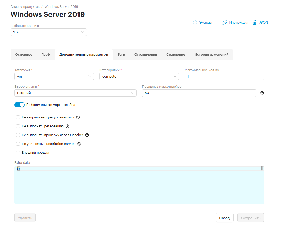
Task: Click the Extra data label
Action: (x=22, y=162)
